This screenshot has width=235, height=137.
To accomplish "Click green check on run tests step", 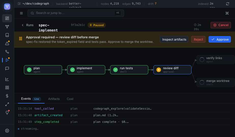I will 115,70.
